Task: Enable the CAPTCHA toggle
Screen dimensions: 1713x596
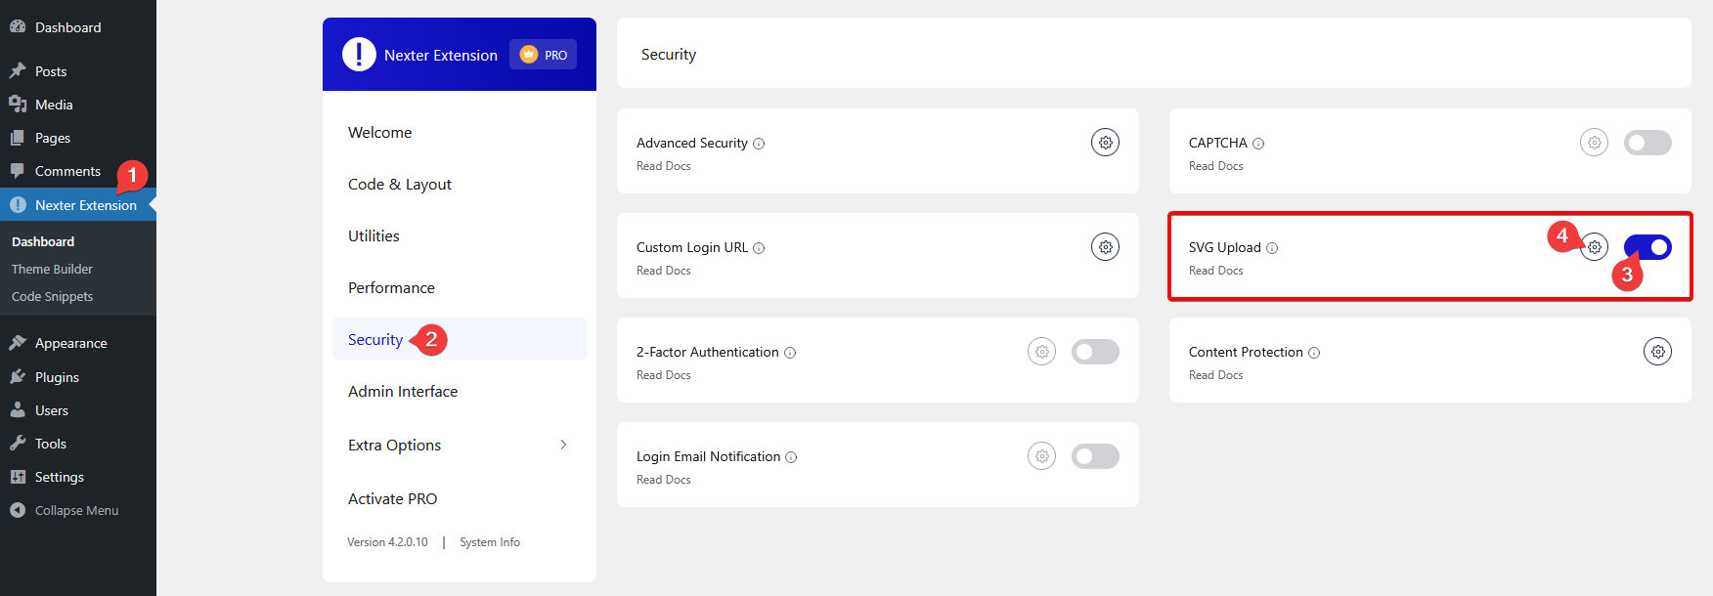Action: point(1647,142)
